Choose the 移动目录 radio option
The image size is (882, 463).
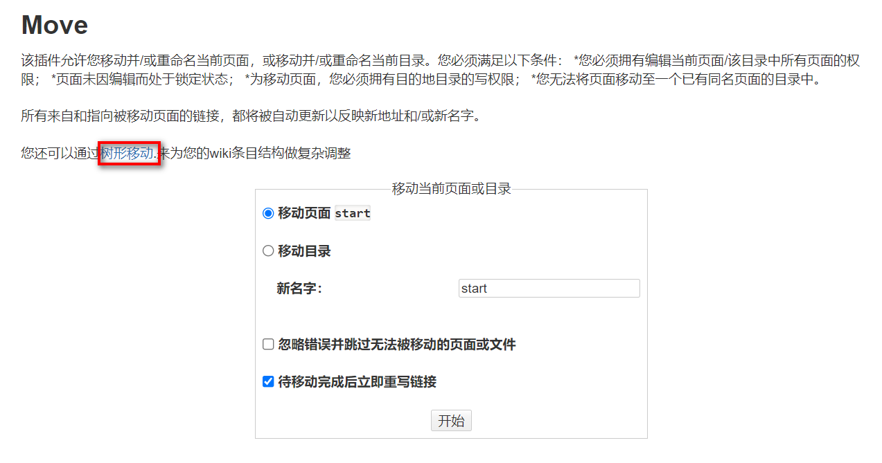(x=268, y=251)
